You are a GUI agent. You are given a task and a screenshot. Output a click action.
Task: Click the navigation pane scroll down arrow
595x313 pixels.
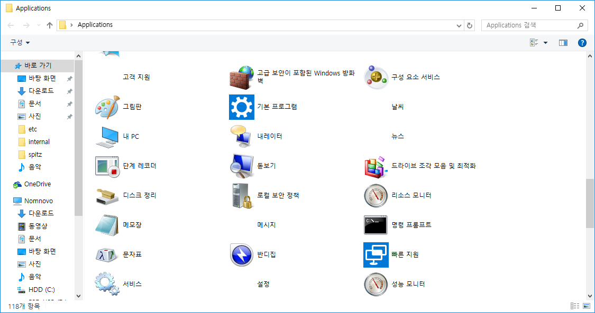pyautogui.click(x=79, y=296)
